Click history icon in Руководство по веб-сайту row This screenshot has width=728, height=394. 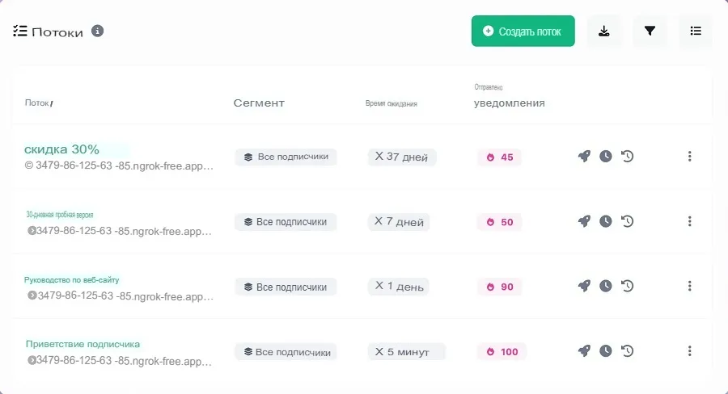coord(627,286)
